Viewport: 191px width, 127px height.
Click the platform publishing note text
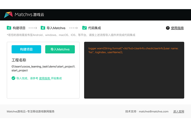71,35
